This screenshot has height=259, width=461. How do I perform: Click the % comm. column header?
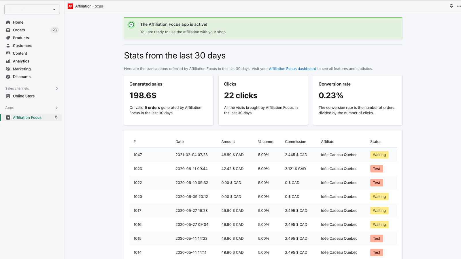(266, 142)
